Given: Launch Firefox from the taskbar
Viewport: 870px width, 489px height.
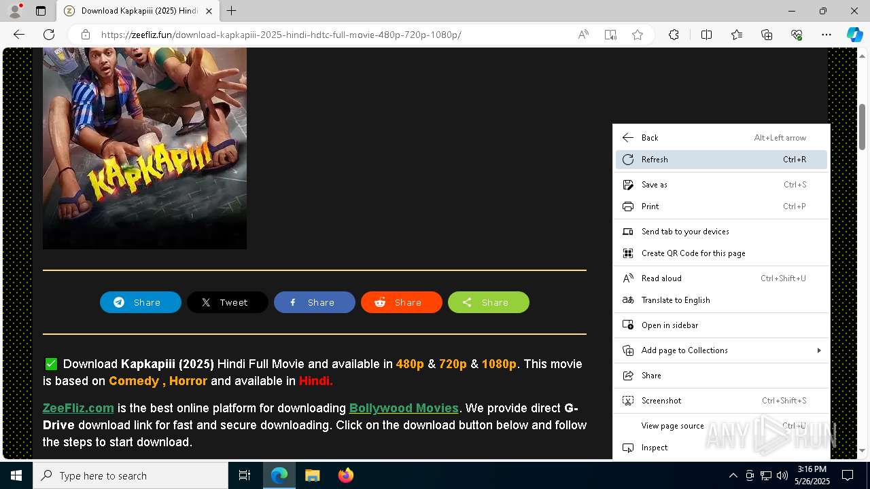Looking at the screenshot, I should pyautogui.click(x=346, y=475).
